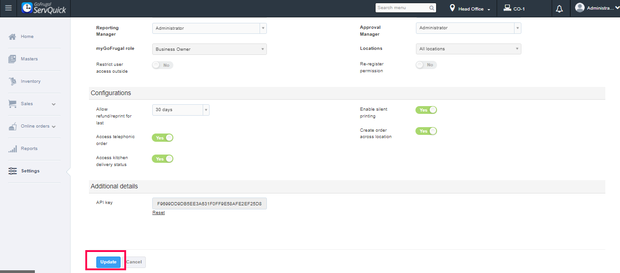Open the Reporting Manager dropdown
Screen dimensions: 620x273
(x=209, y=28)
